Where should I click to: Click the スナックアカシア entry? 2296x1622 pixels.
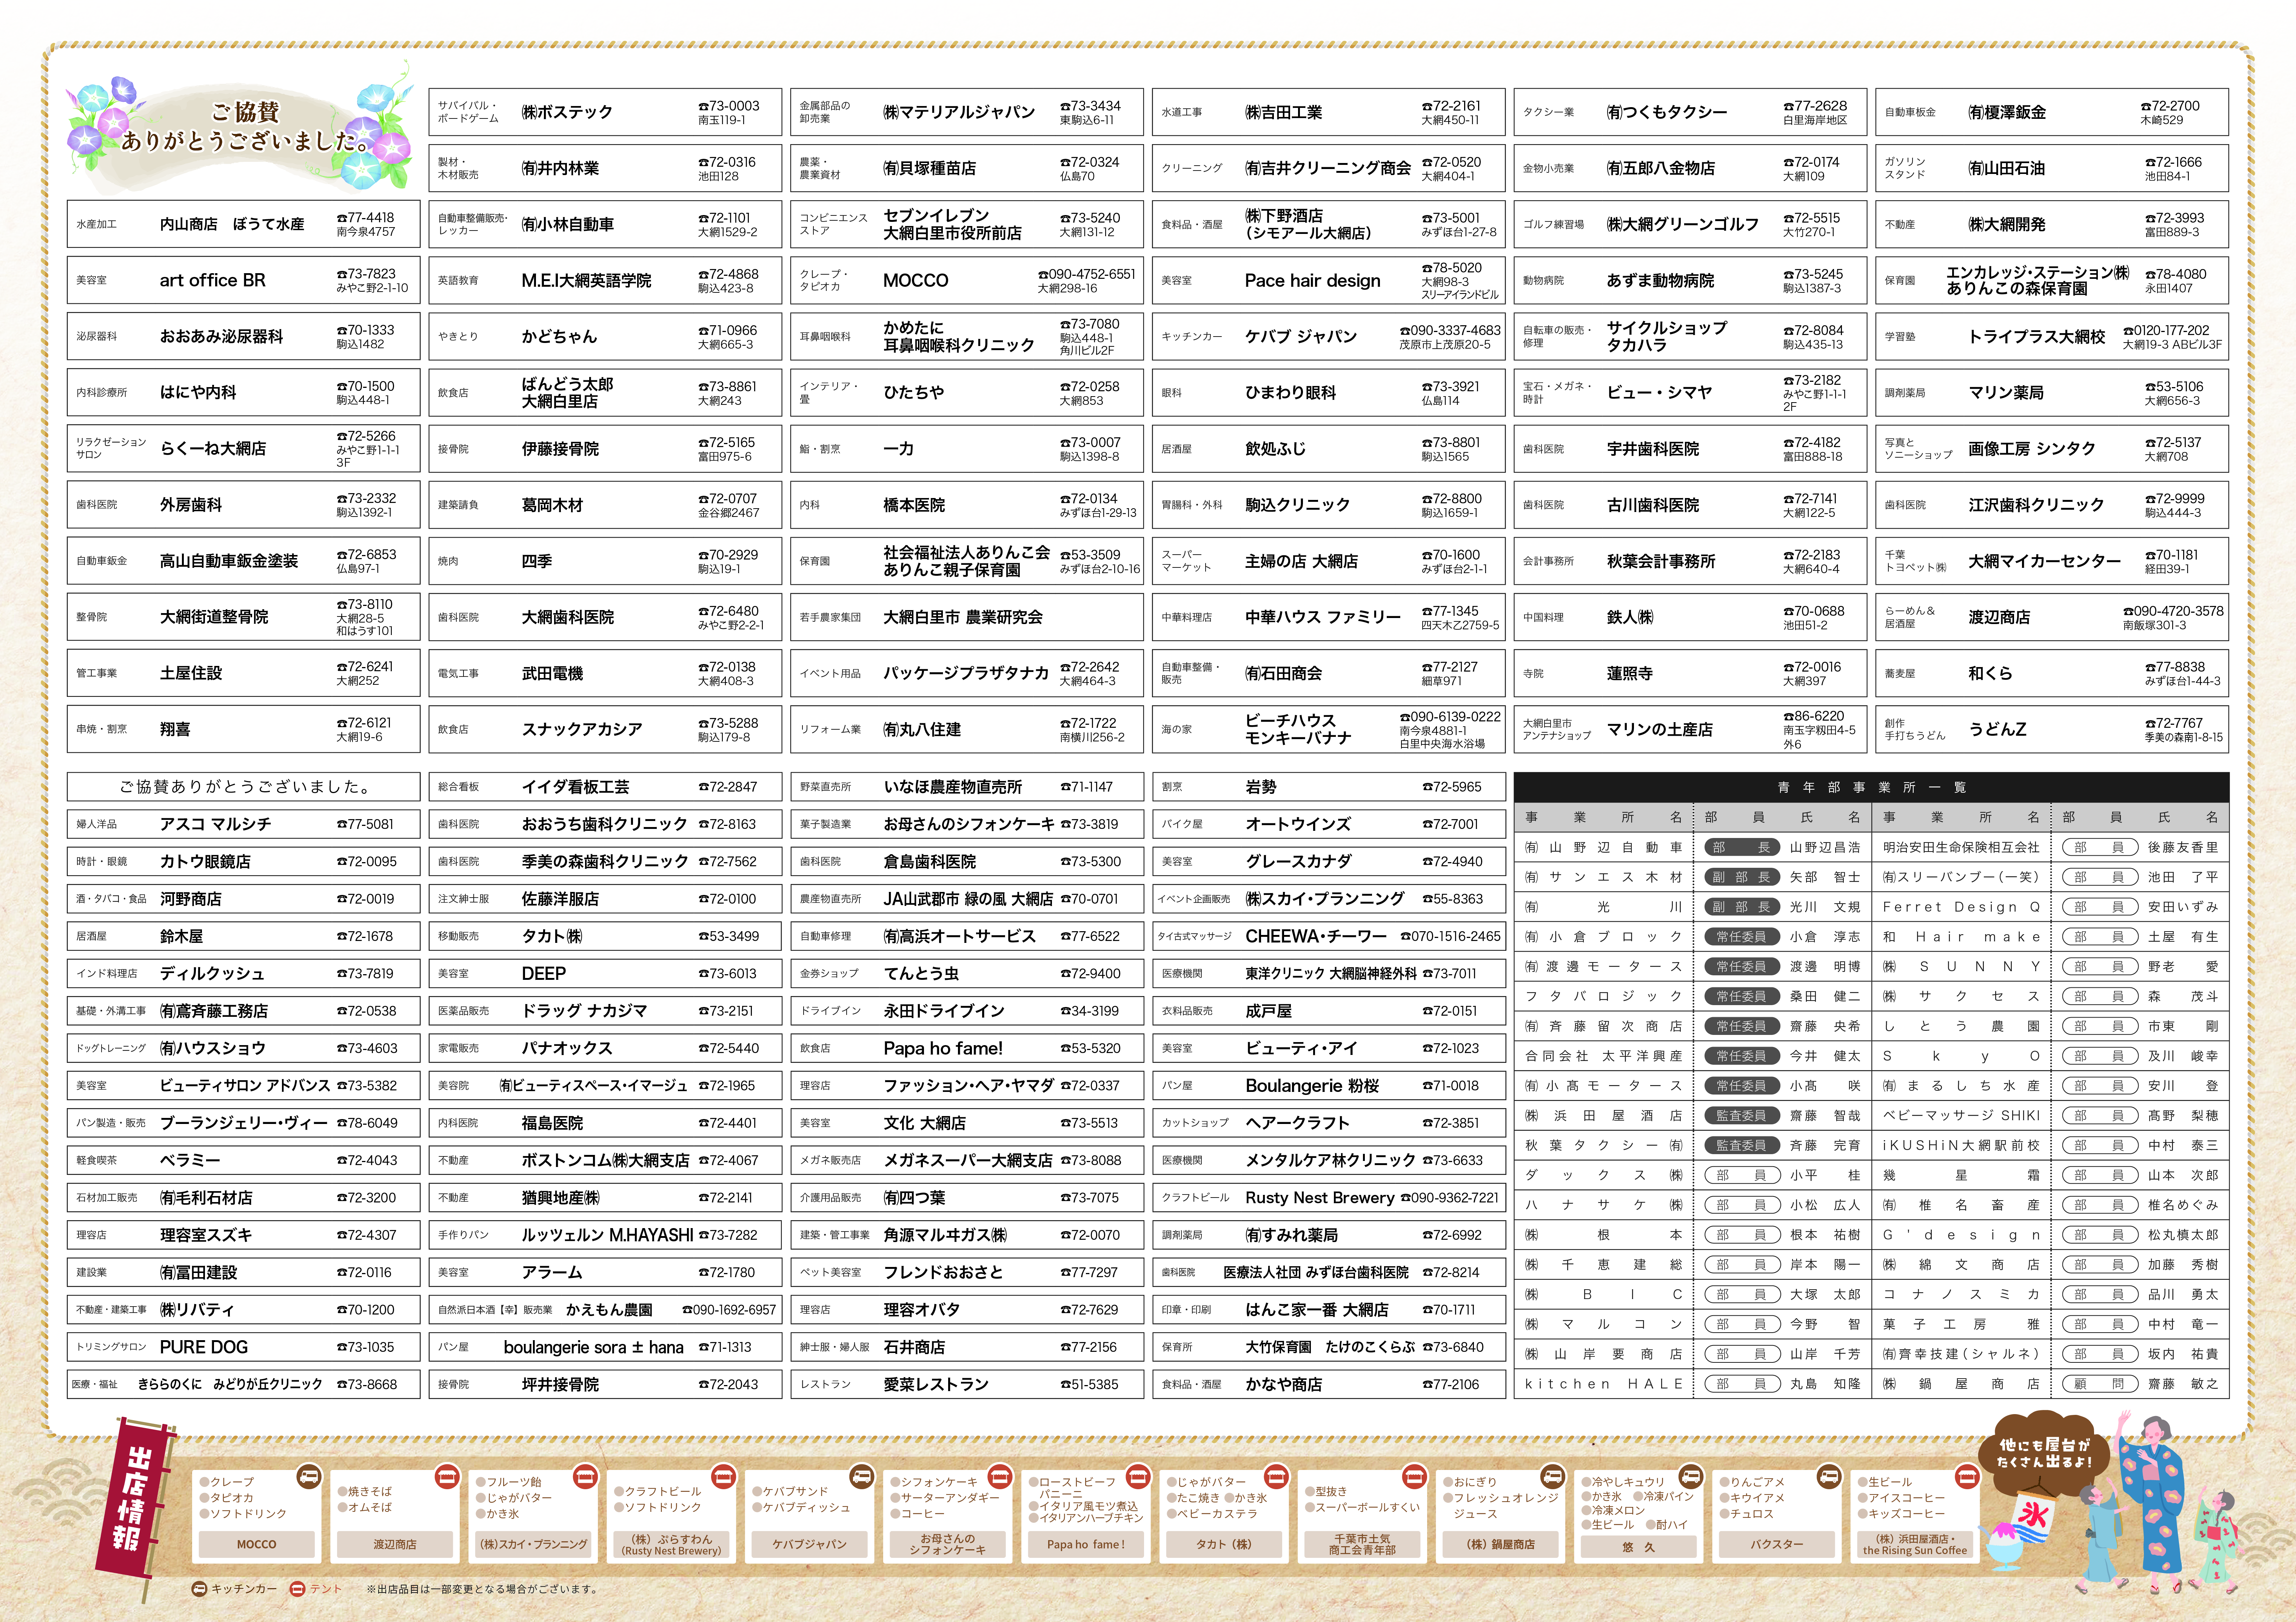[x=605, y=730]
